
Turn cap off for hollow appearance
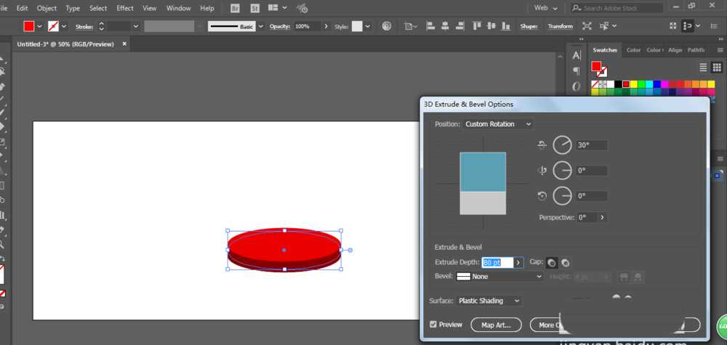click(x=566, y=262)
